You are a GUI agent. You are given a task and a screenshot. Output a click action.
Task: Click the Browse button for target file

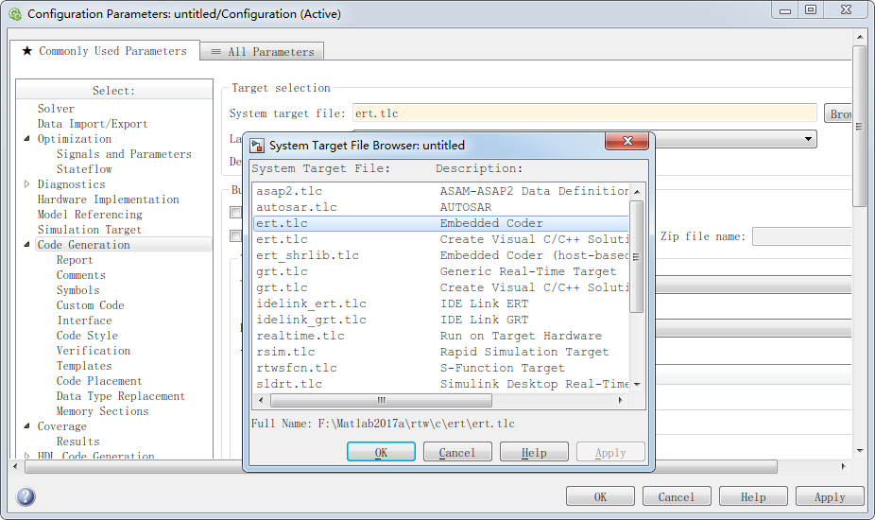tap(838, 113)
